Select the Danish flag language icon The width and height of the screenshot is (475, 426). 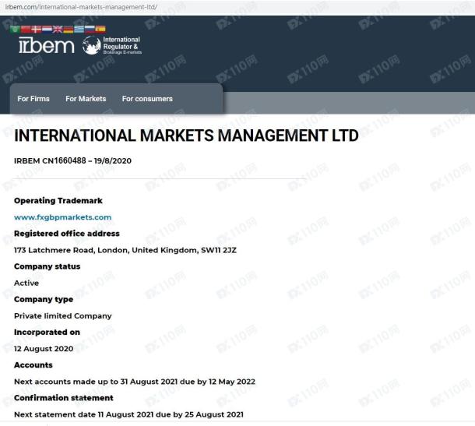pos(36,29)
